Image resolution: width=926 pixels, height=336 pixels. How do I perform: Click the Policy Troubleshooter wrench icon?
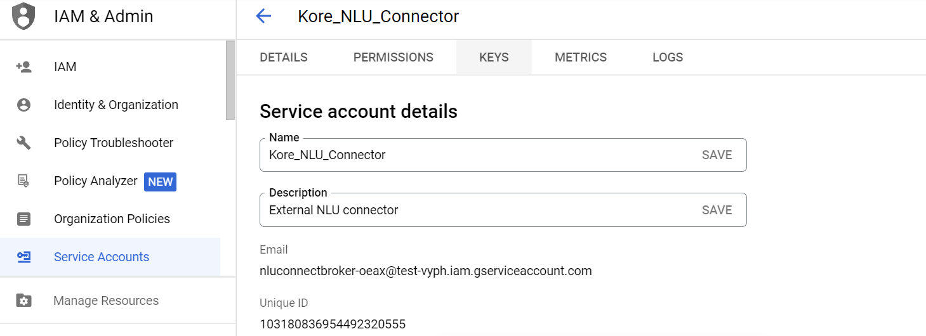[x=23, y=143]
